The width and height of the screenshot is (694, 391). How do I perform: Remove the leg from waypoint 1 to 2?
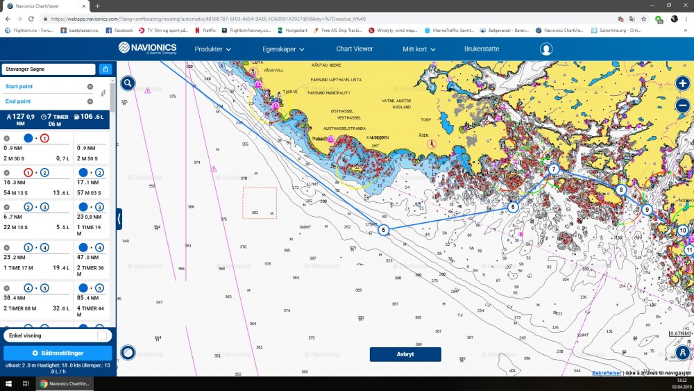(7, 173)
